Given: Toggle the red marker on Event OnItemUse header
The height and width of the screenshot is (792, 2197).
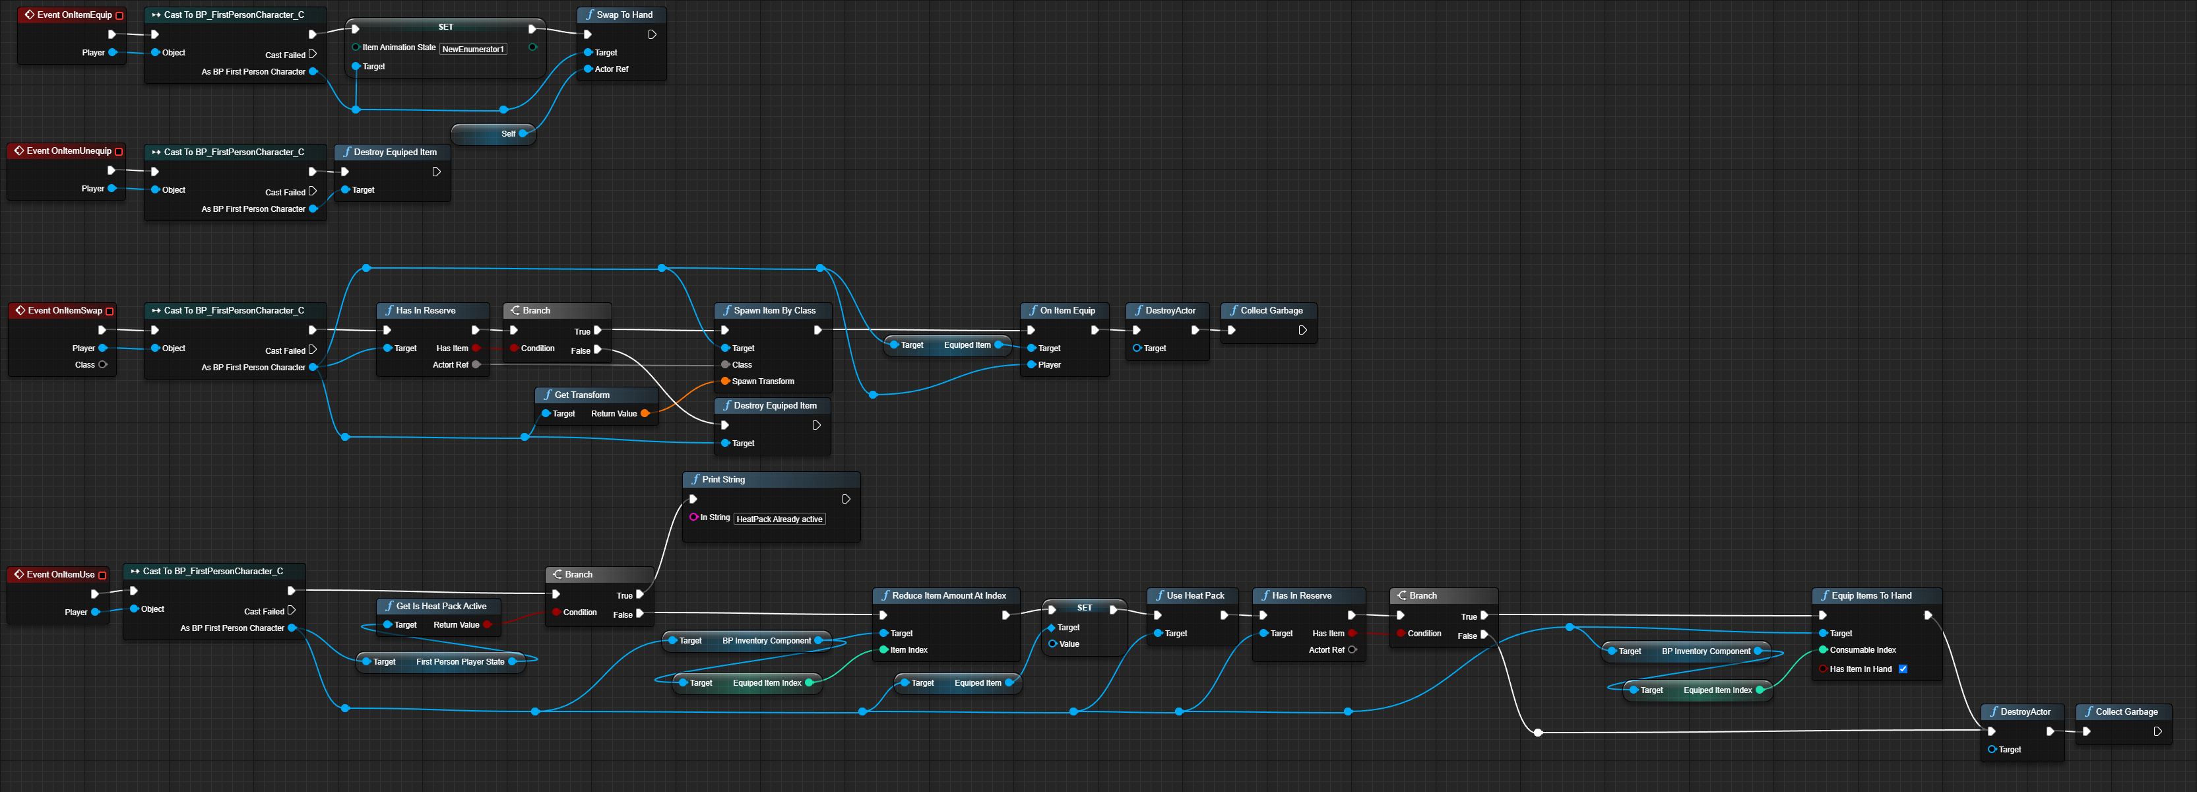Looking at the screenshot, I should coord(102,574).
